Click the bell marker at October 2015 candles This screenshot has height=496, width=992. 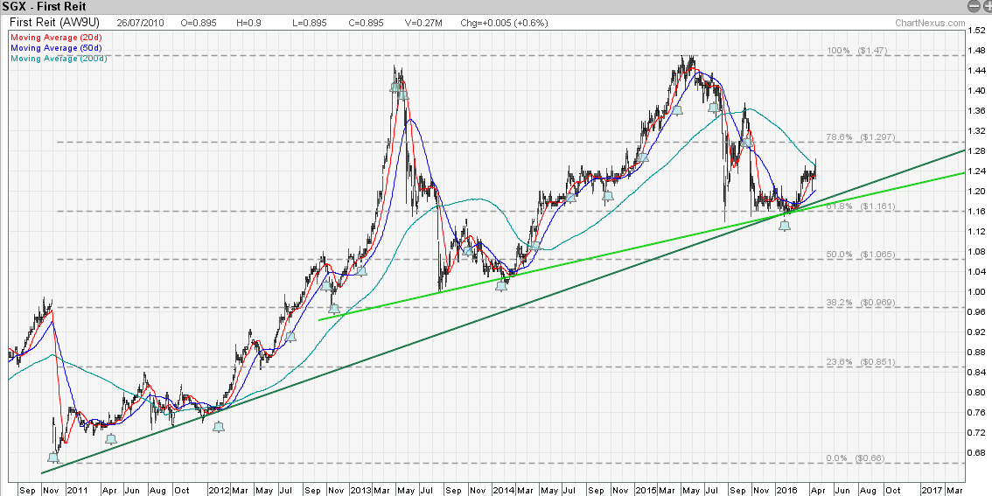point(747,143)
